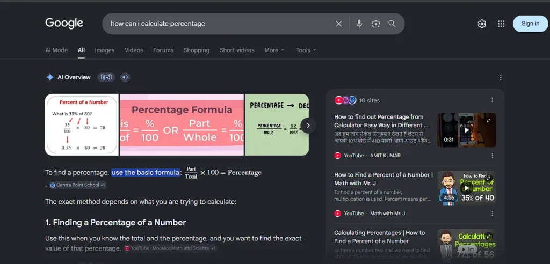
Task: Expand the Tools dropdown
Action: (x=306, y=50)
